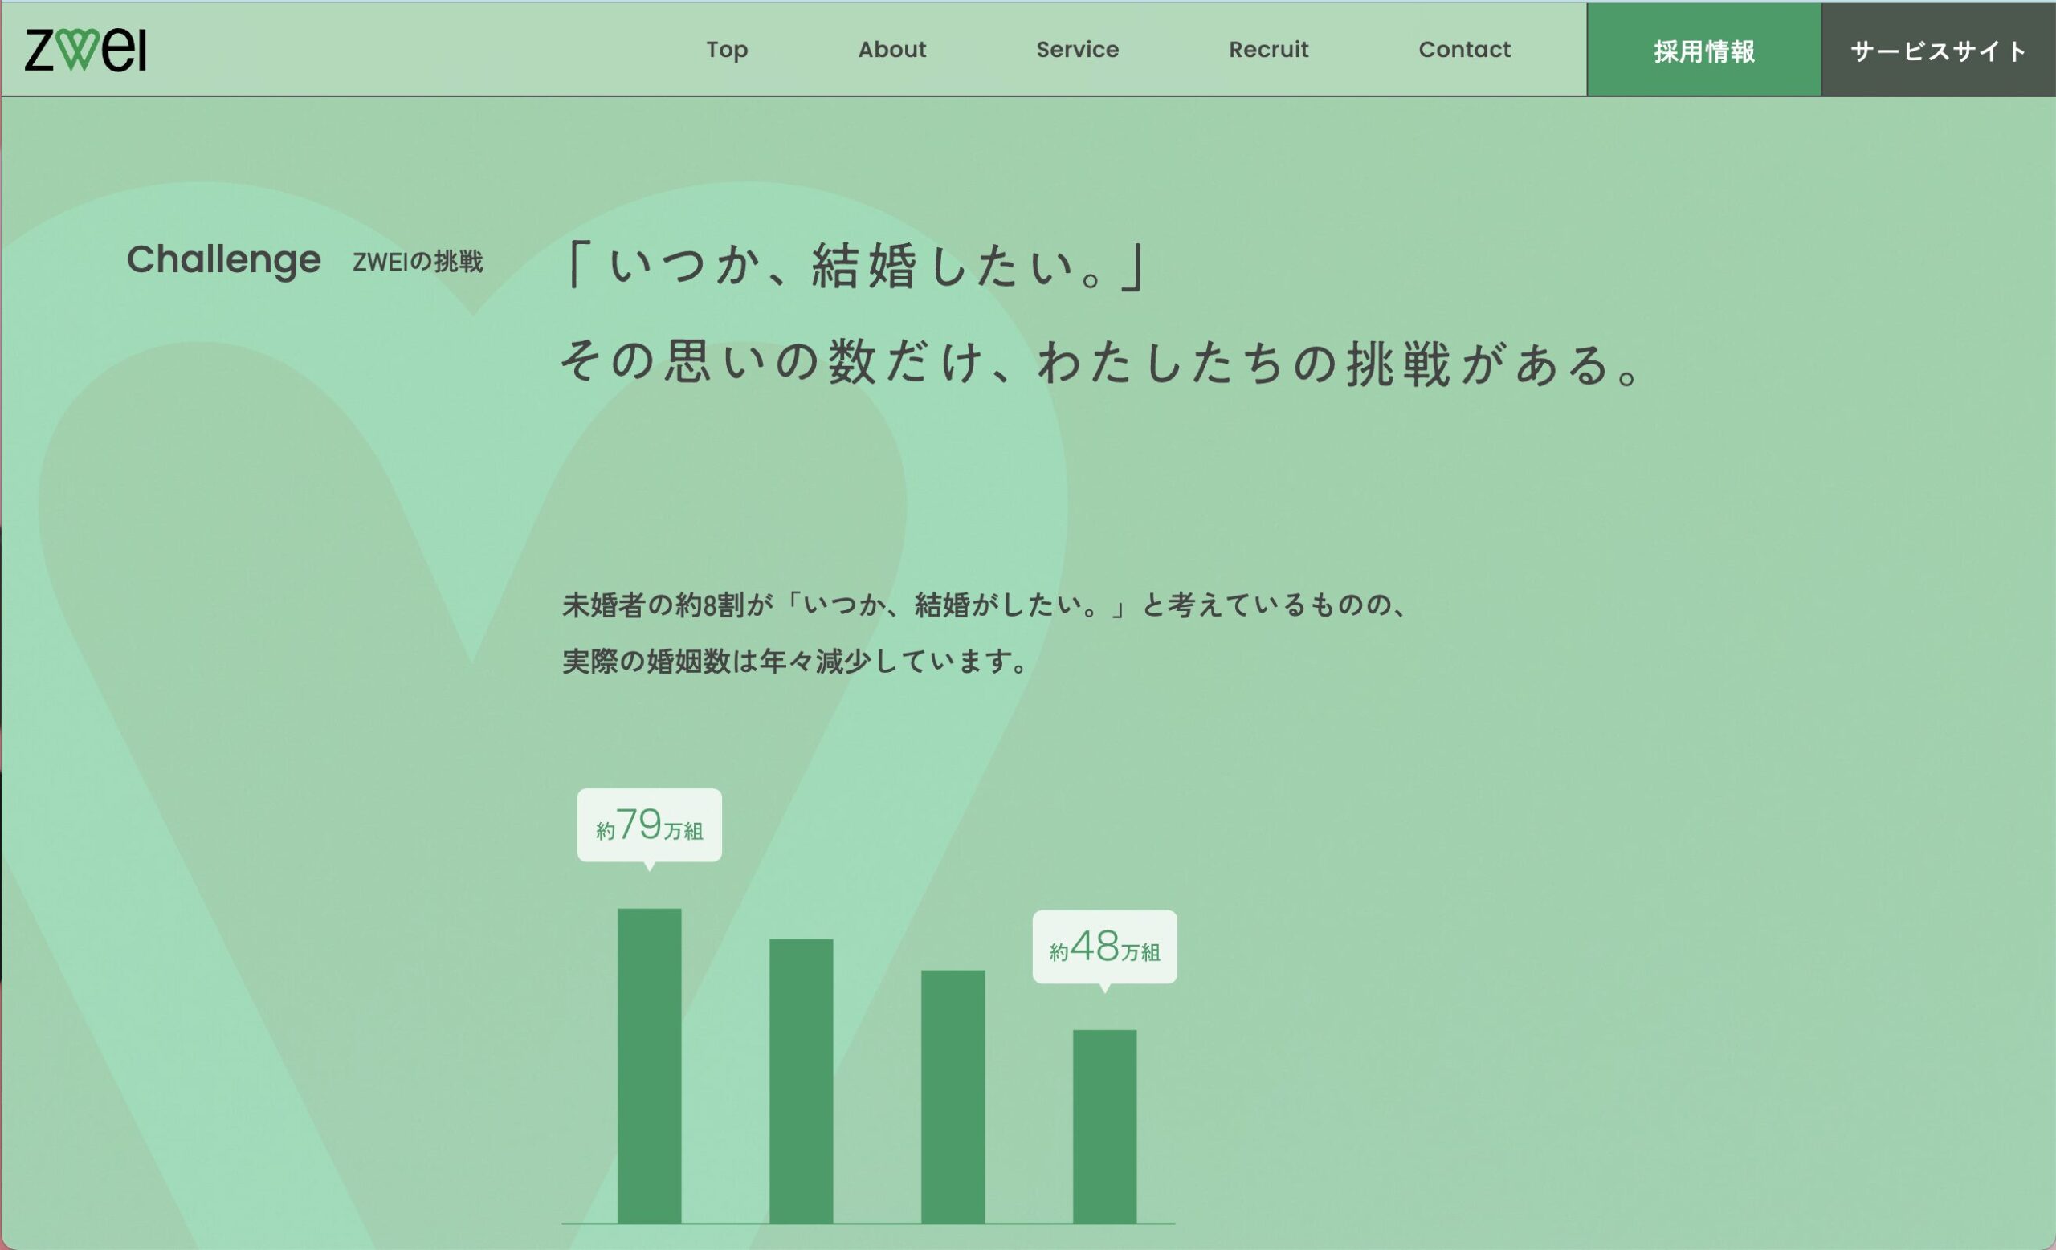Open the サービスサイト dark button

tap(1937, 51)
